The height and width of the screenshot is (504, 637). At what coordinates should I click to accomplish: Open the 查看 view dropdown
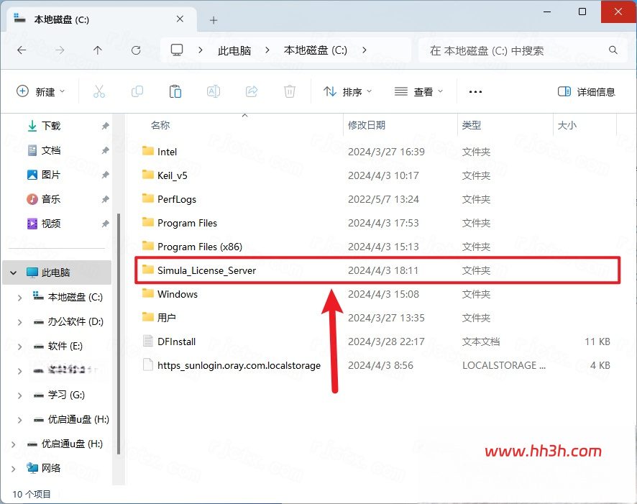click(419, 92)
